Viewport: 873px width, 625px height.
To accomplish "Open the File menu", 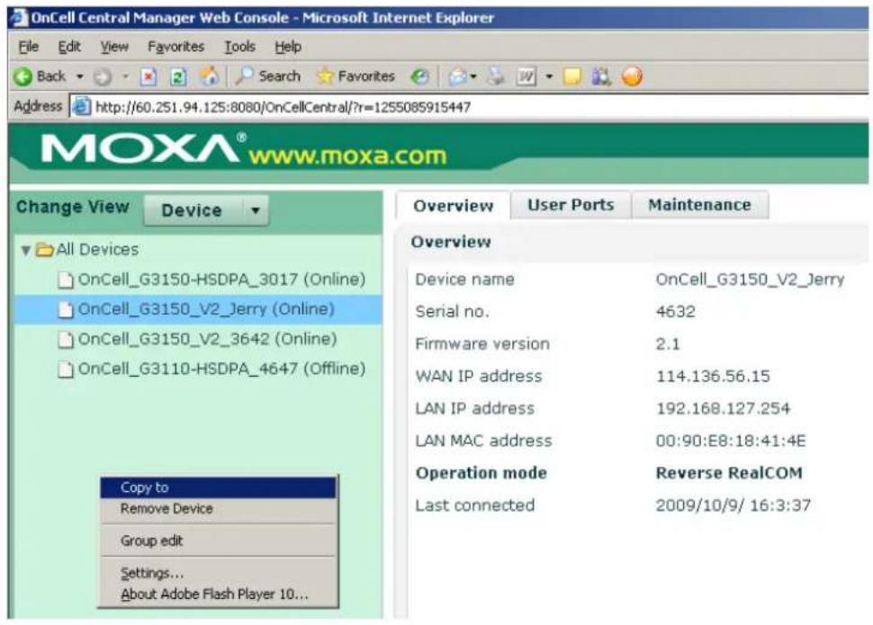I will tap(29, 47).
